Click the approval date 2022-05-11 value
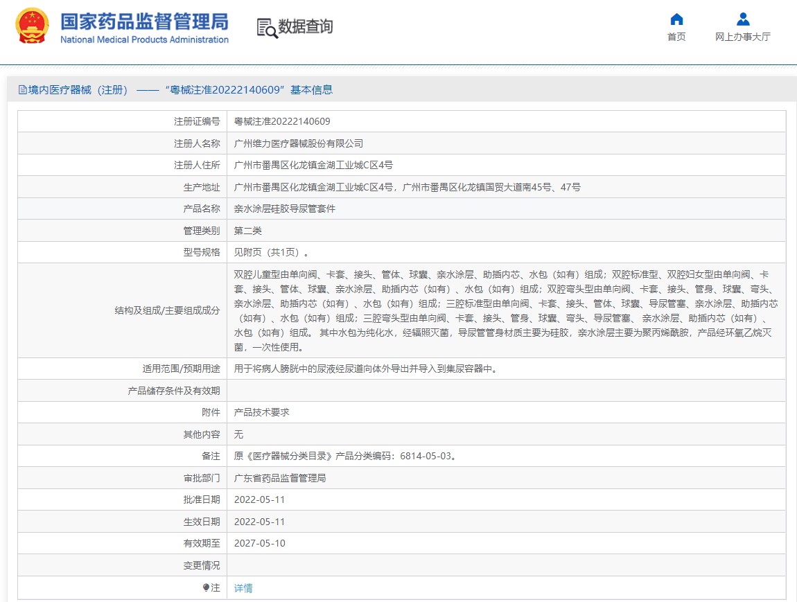797x602 pixels. pyautogui.click(x=259, y=499)
